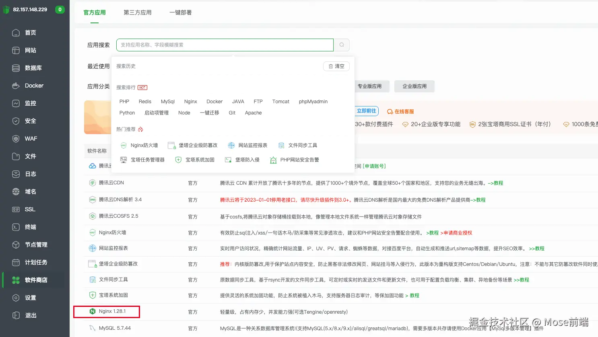
Task: Click the 宝塔系统加固 icon in hot recommendations
Action: click(x=178, y=160)
